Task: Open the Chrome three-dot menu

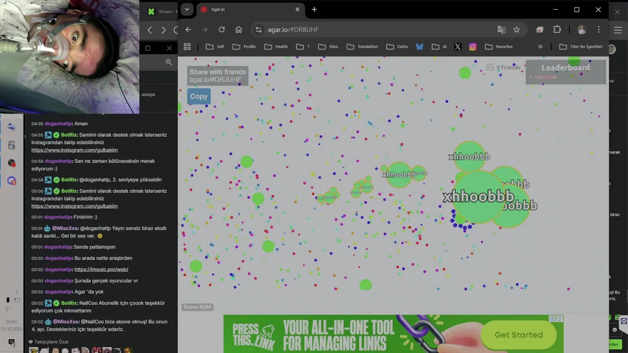Action: 599,29
